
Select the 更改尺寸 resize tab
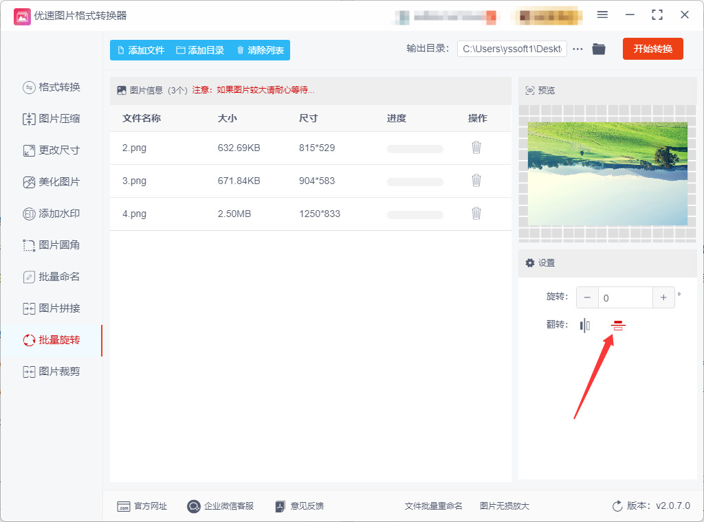coord(51,150)
